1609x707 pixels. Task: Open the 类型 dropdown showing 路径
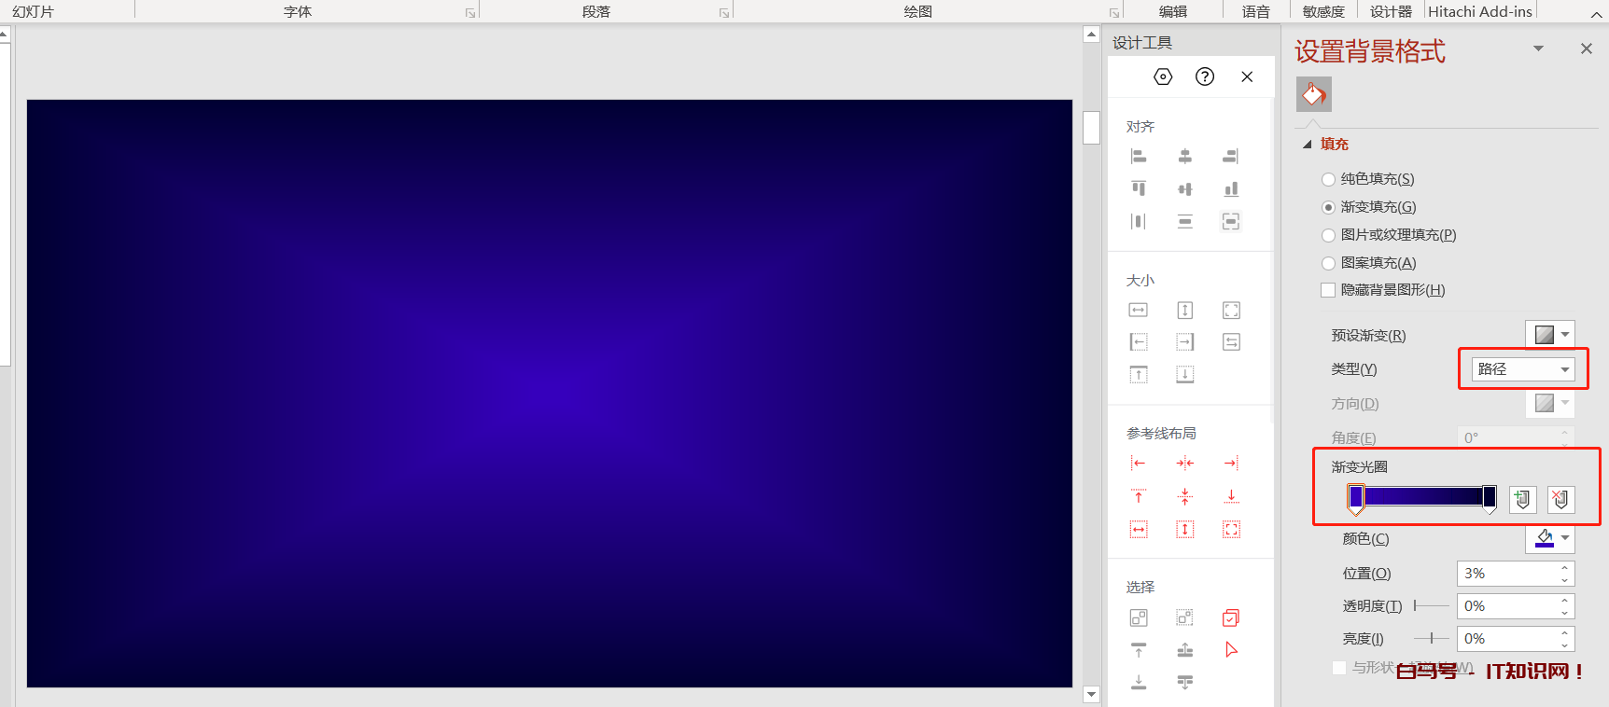[1523, 369]
